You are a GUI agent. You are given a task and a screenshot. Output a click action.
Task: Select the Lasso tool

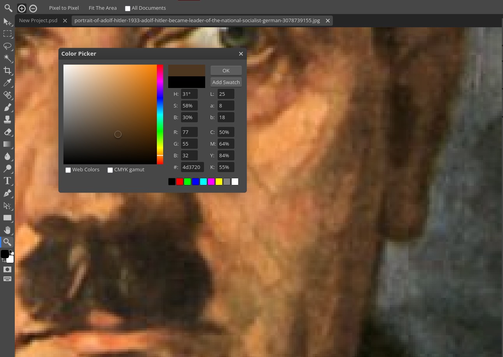click(x=7, y=46)
